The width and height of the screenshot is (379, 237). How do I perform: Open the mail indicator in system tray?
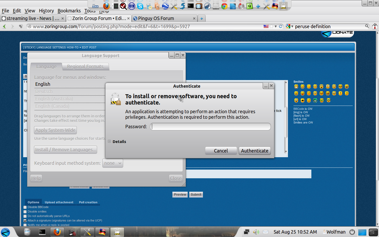(x=266, y=232)
